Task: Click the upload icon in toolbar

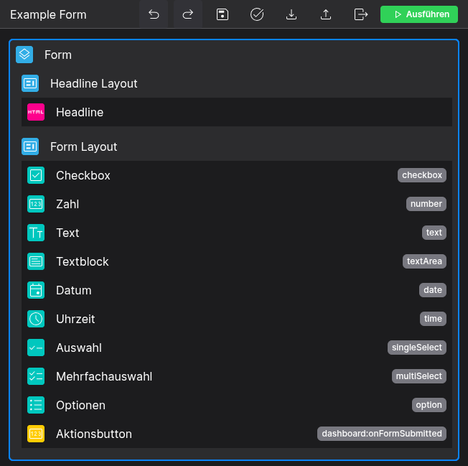Action: tap(326, 14)
